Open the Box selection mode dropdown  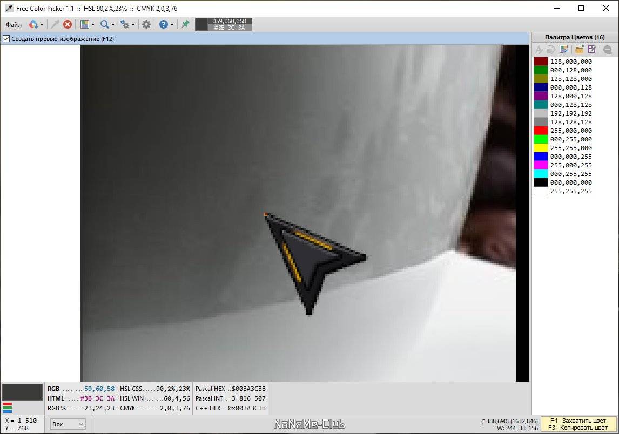pyautogui.click(x=68, y=424)
